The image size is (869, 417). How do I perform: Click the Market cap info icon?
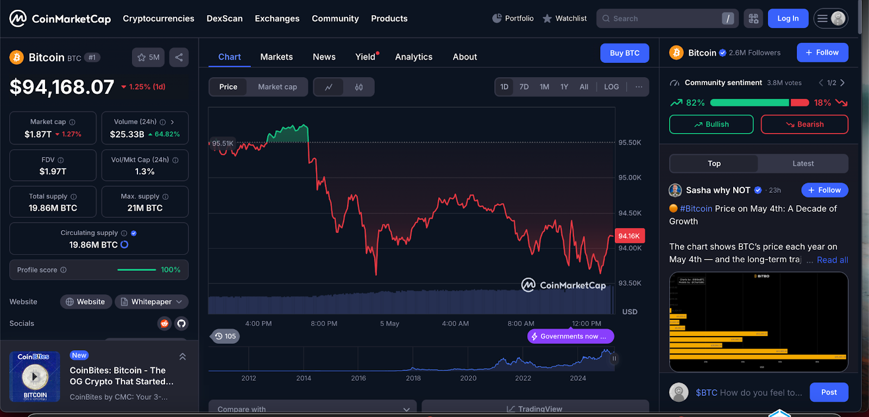point(72,122)
